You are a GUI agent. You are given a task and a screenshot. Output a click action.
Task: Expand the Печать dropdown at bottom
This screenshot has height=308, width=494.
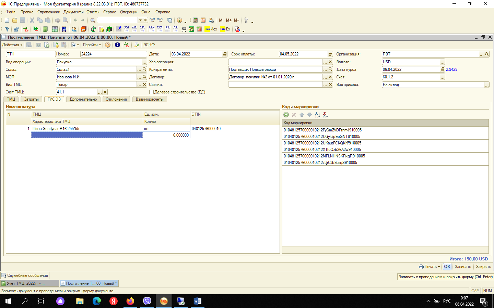tap(430, 267)
